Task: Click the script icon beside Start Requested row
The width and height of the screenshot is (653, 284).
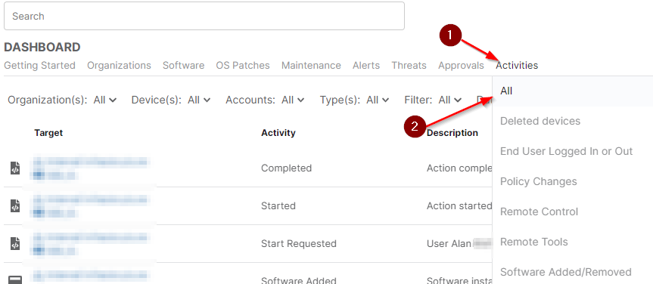Action: click(15, 244)
